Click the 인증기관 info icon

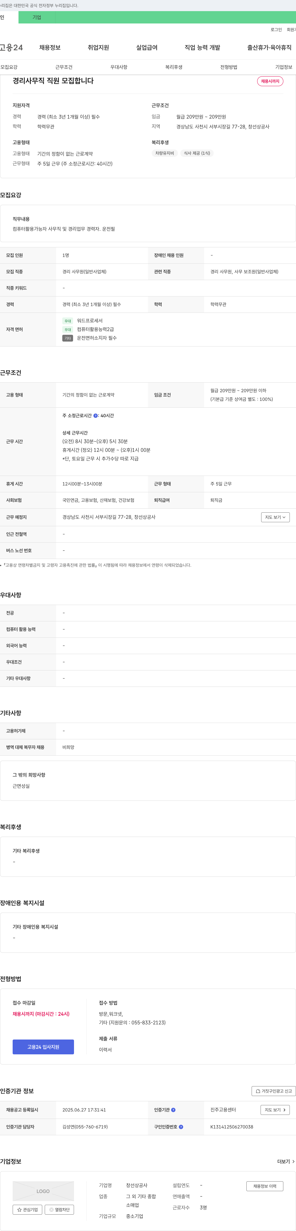pos(173,1110)
